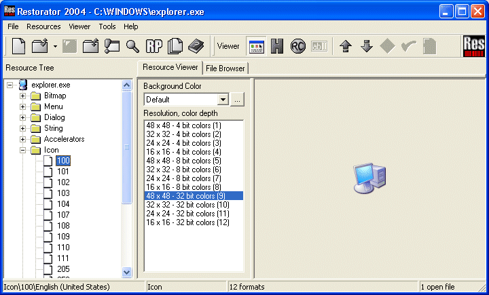Click the Open file toolbar icon

[40, 46]
